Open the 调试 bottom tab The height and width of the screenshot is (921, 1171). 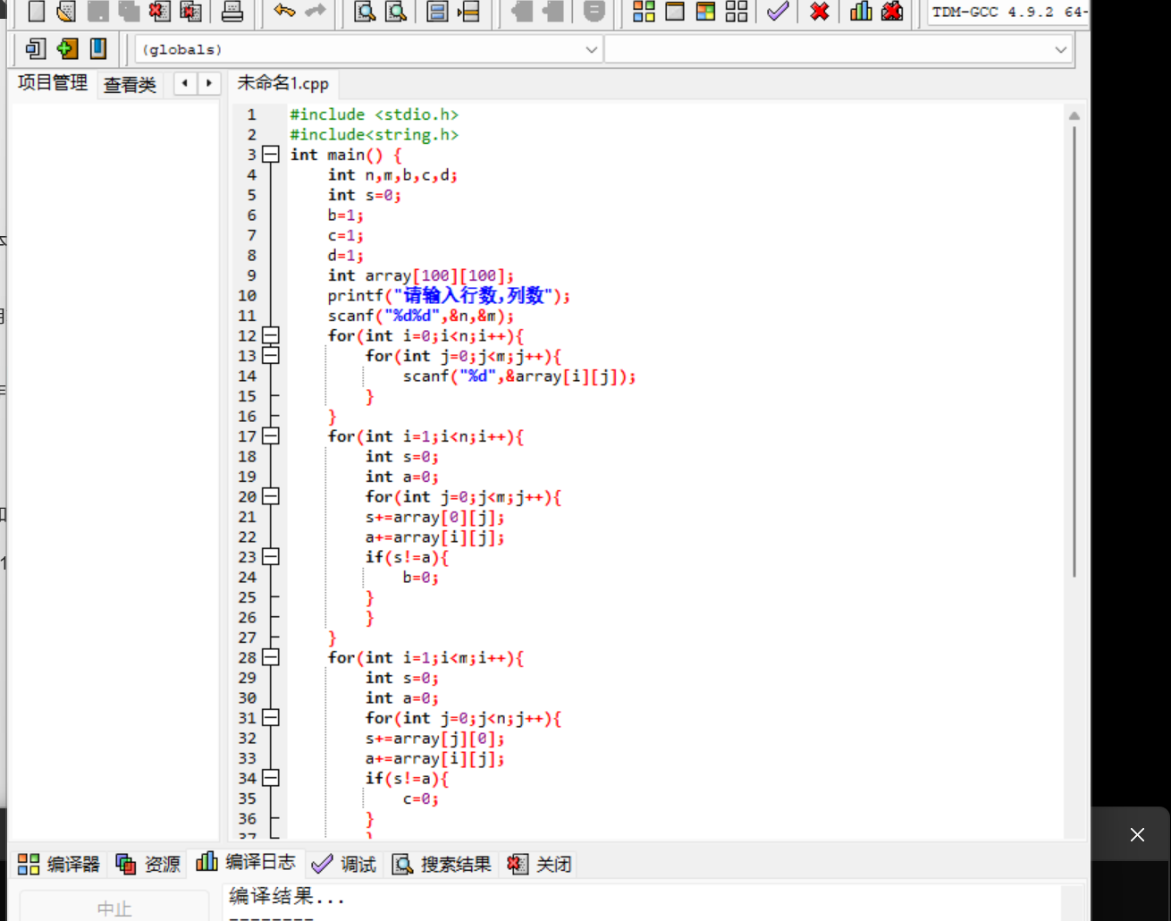coord(344,864)
